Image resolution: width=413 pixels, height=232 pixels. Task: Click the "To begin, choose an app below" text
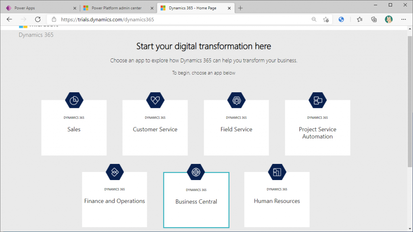pyautogui.click(x=204, y=73)
